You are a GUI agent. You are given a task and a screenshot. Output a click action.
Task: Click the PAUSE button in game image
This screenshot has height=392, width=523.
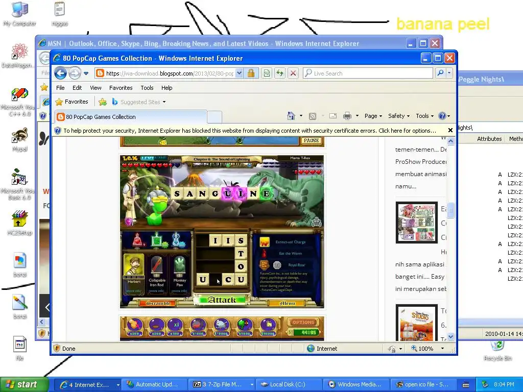pyautogui.click(x=311, y=140)
